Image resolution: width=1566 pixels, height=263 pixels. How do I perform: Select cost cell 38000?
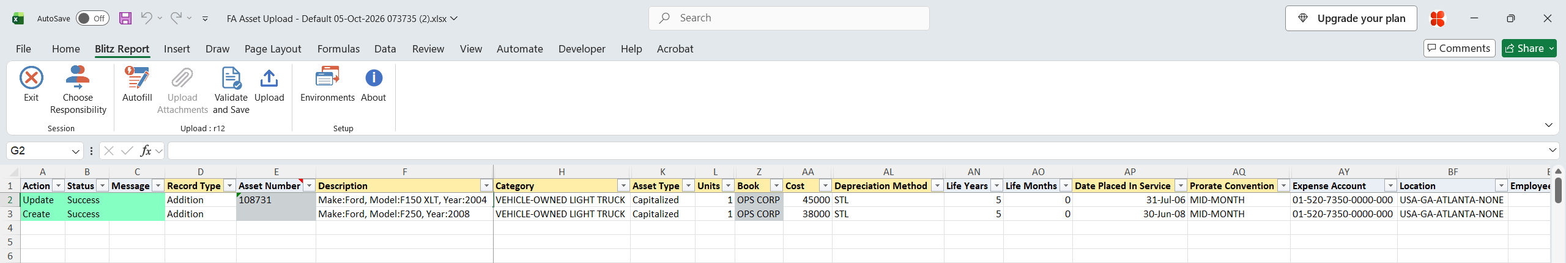click(807, 214)
